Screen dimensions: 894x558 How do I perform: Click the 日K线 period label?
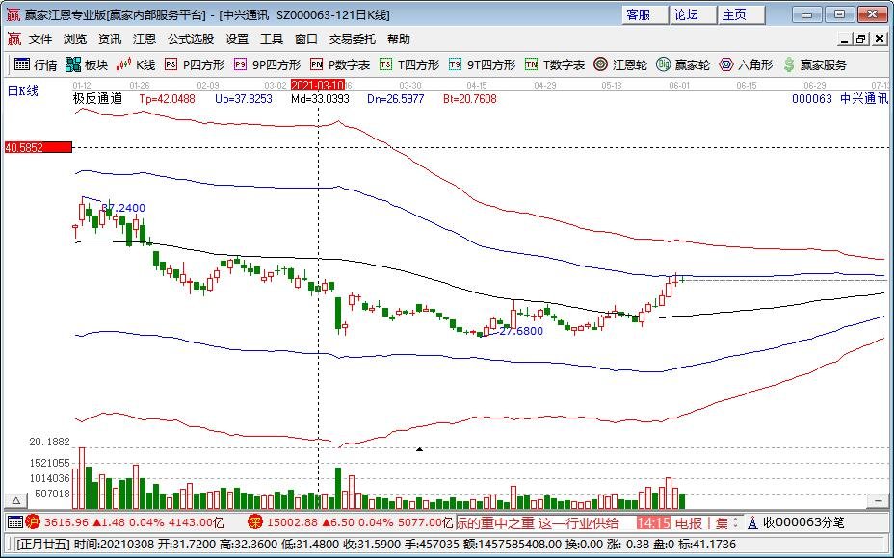[x=22, y=90]
